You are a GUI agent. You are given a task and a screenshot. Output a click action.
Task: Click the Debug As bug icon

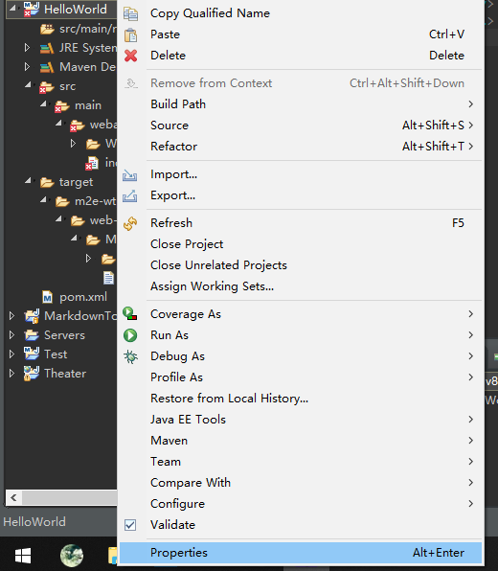click(130, 356)
